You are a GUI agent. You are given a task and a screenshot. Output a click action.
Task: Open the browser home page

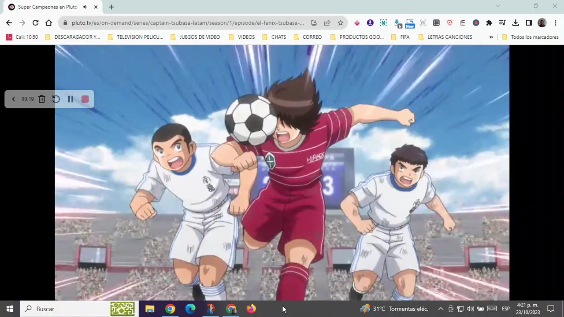click(48, 23)
